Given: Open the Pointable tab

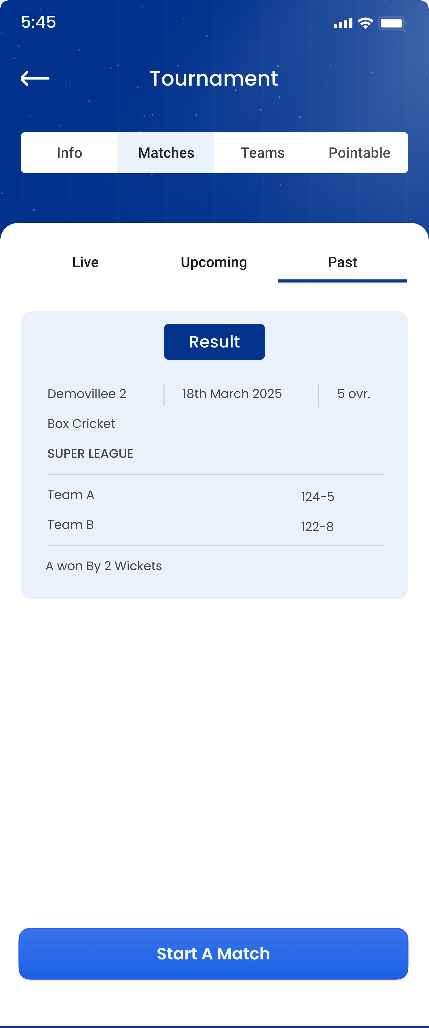Looking at the screenshot, I should [359, 153].
